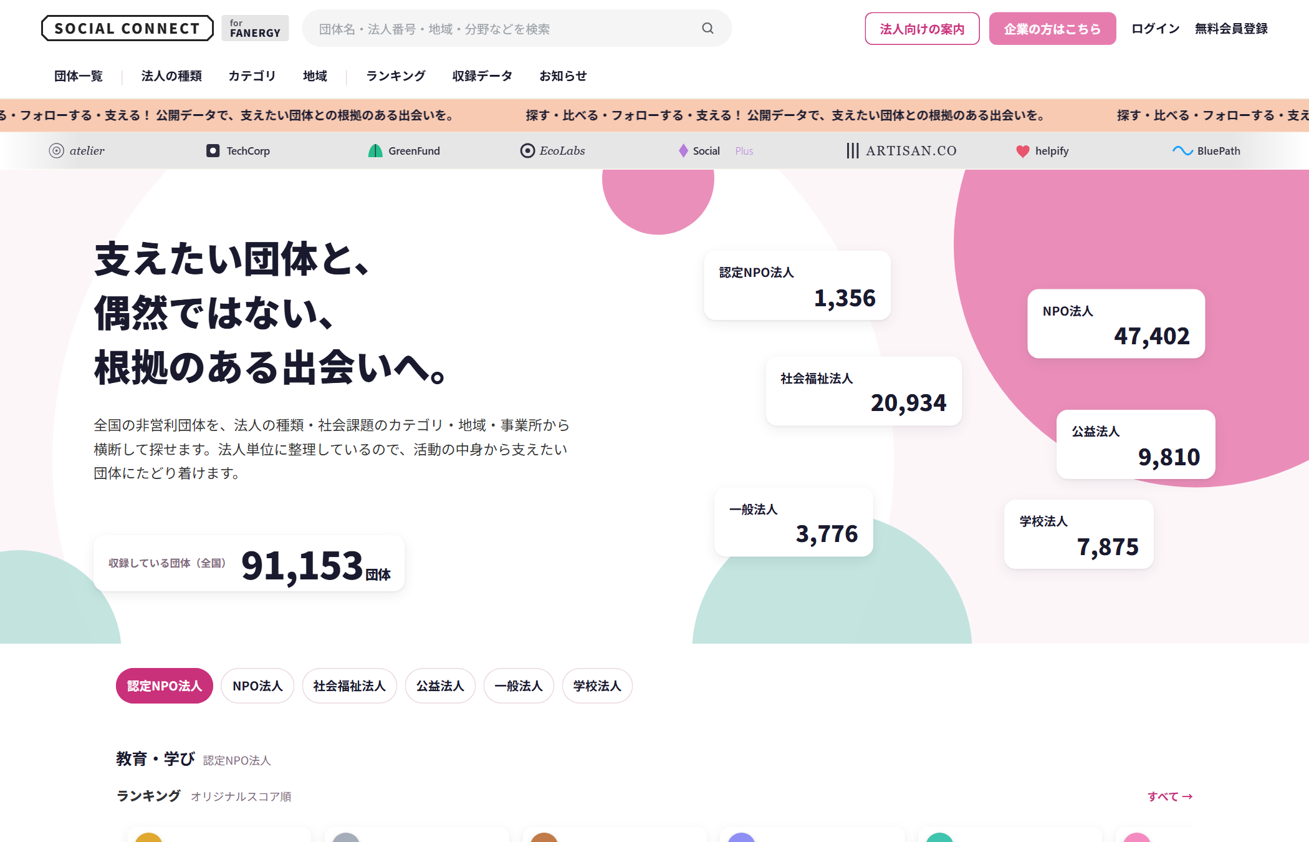Select the 認定NPO法人 filter tab
Image resolution: width=1309 pixels, height=842 pixels.
point(165,686)
